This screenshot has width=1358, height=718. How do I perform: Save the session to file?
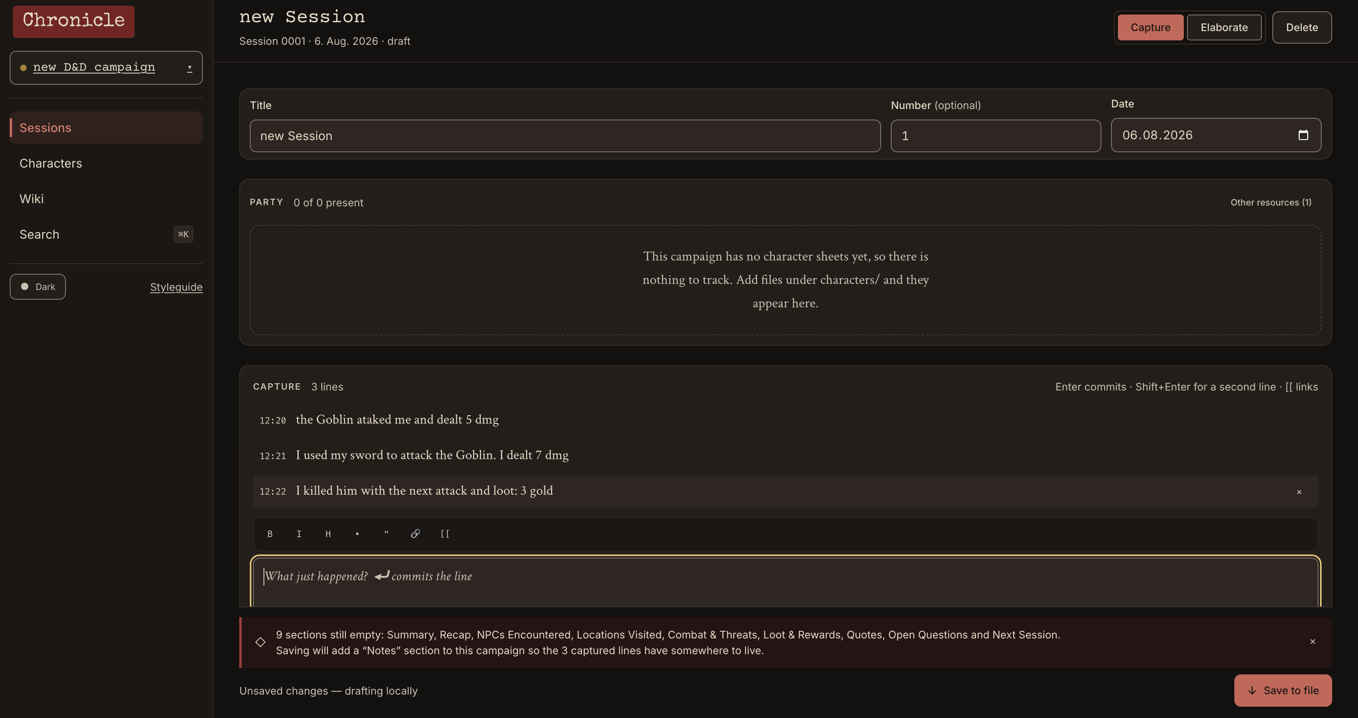(x=1282, y=690)
